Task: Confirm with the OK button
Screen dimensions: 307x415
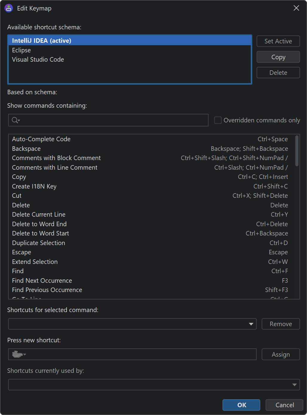Action: pos(241,405)
